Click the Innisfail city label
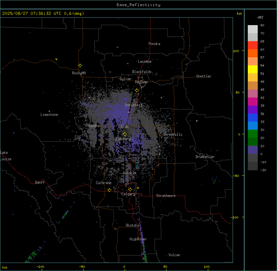Screen dimensions: 277x271 133,105
